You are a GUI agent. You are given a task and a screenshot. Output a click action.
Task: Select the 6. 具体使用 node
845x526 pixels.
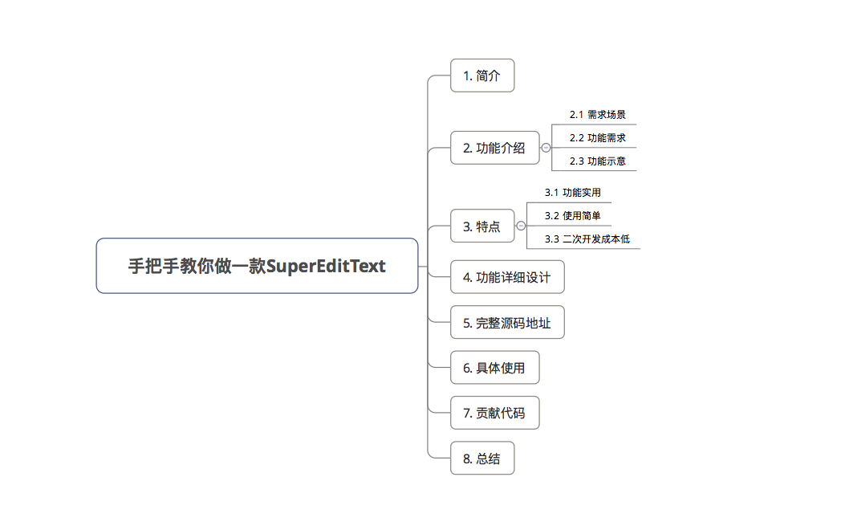click(494, 367)
